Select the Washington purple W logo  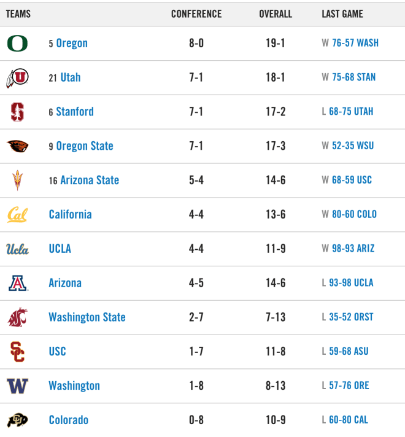coord(17,386)
